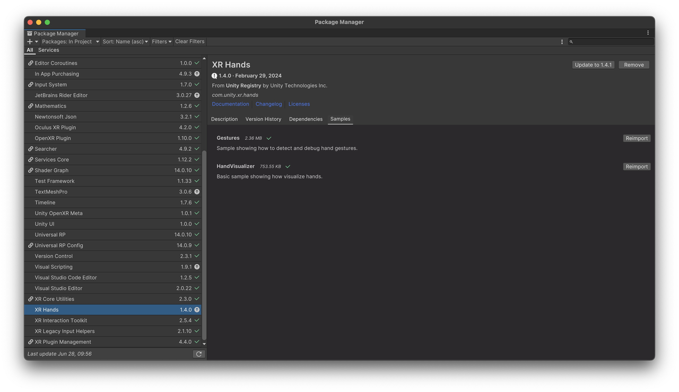The height and width of the screenshot is (392, 679).
Task: Select the Unity OpenXR Meta package
Action: (x=113, y=213)
